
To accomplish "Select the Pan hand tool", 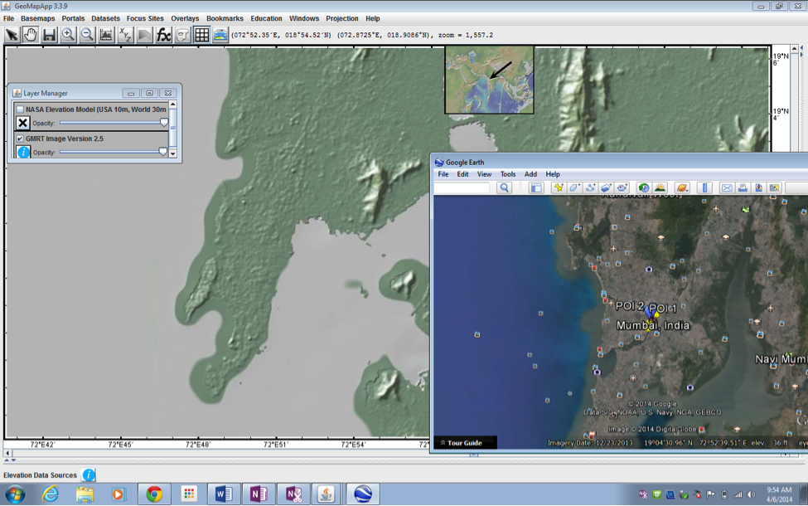I will point(29,35).
